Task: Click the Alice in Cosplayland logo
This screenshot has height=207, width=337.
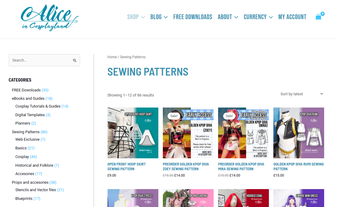Action: (x=50, y=18)
